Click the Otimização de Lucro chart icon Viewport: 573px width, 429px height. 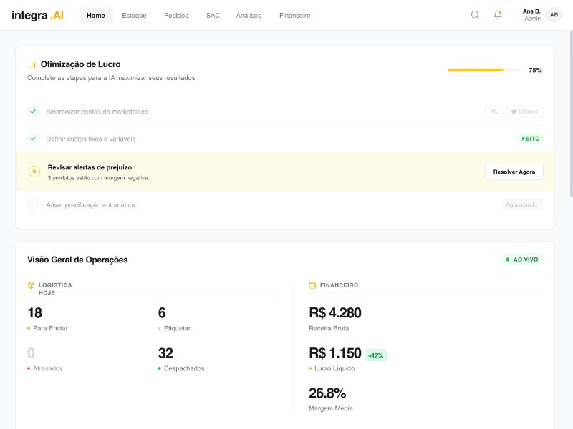coord(32,64)
